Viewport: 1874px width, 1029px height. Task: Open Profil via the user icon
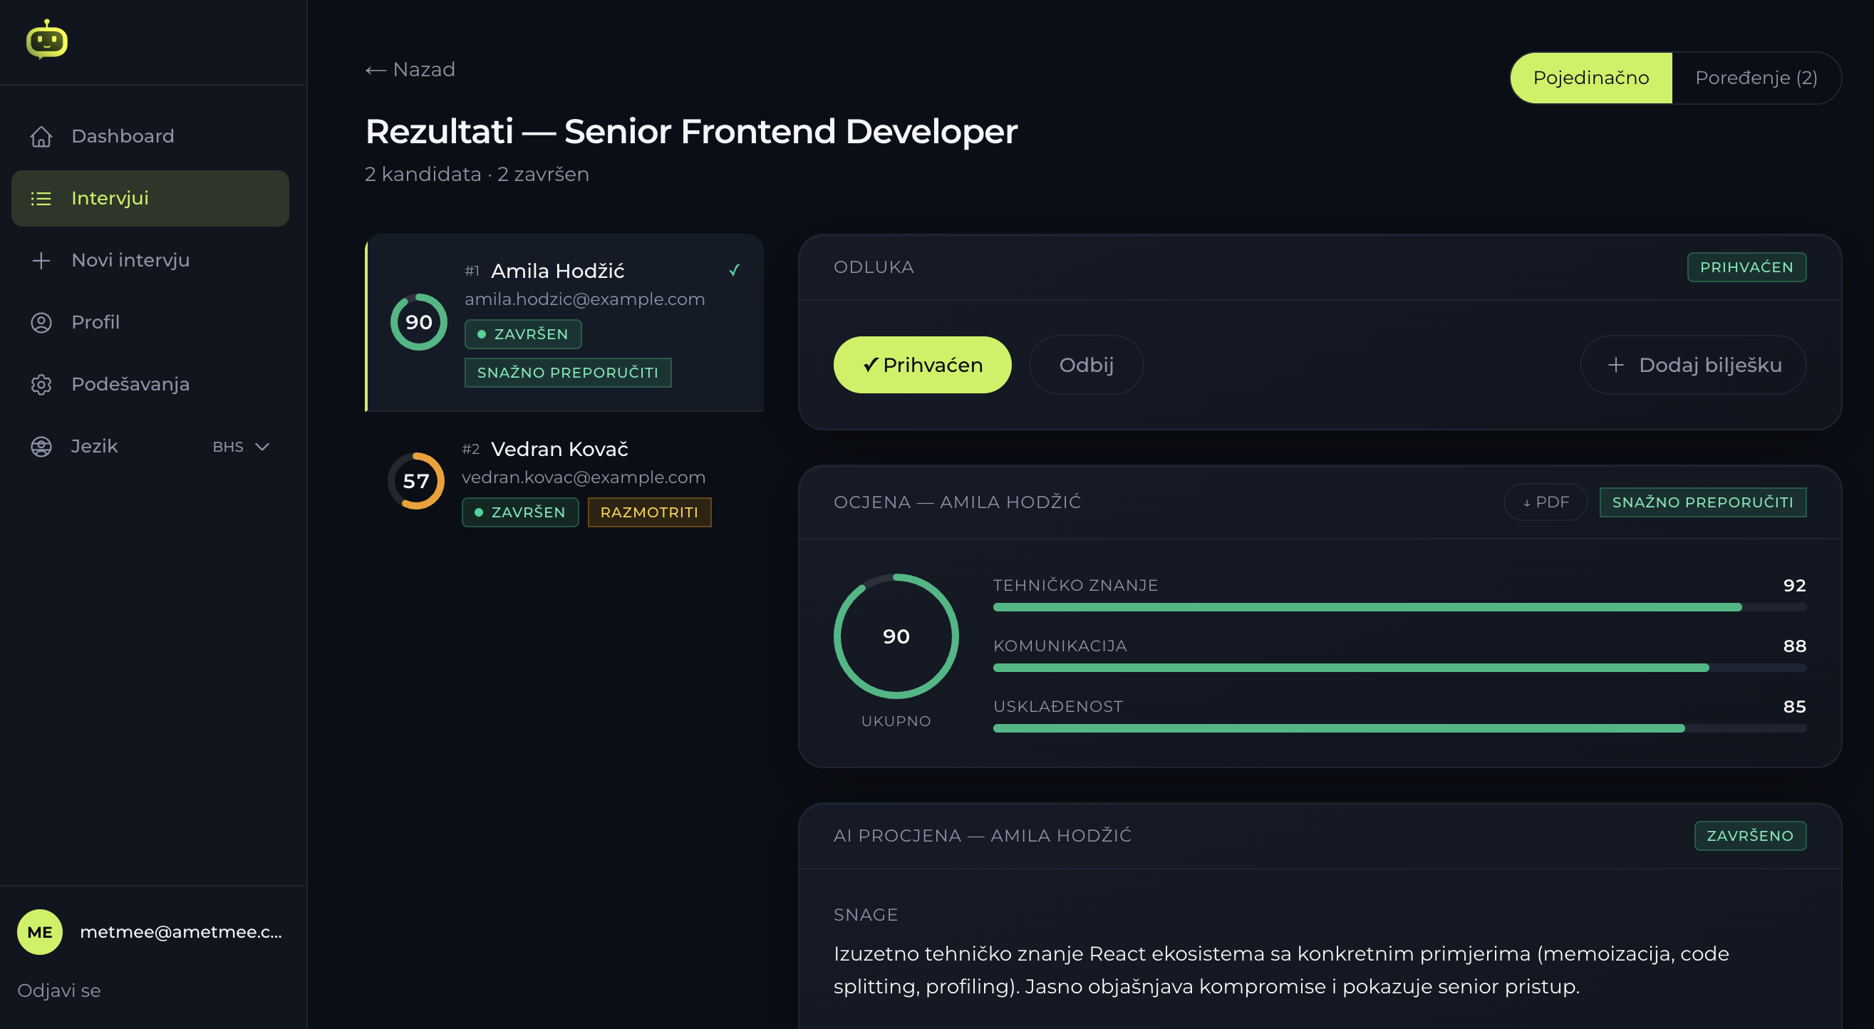click(x=41, y=321)
